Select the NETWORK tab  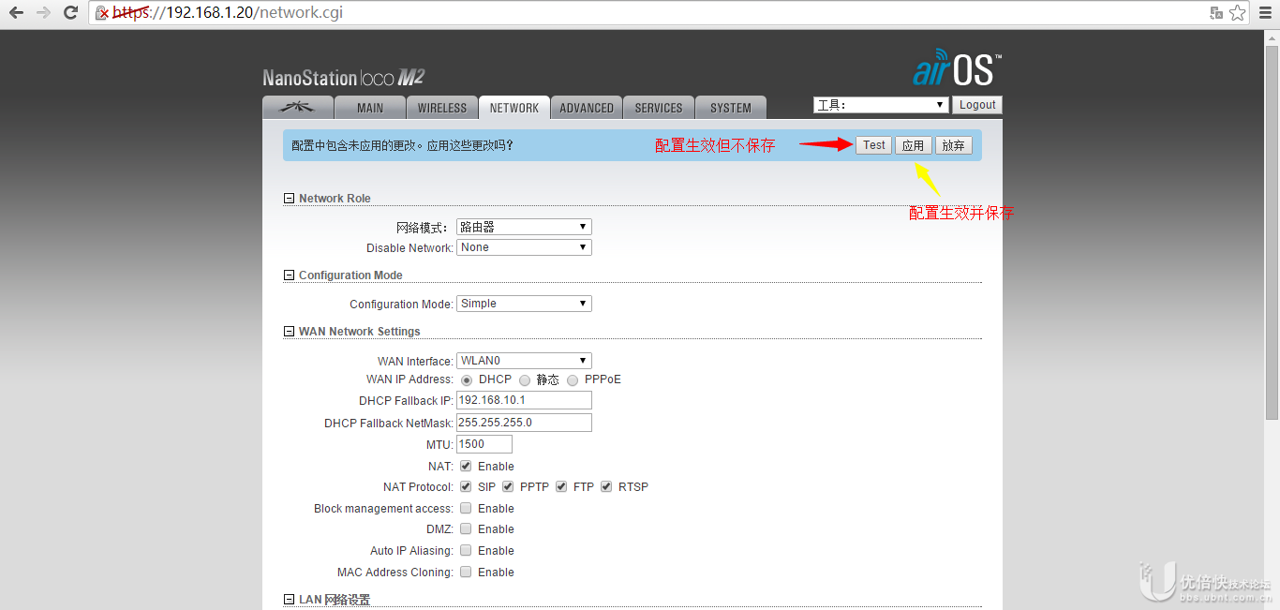point(514,107)
